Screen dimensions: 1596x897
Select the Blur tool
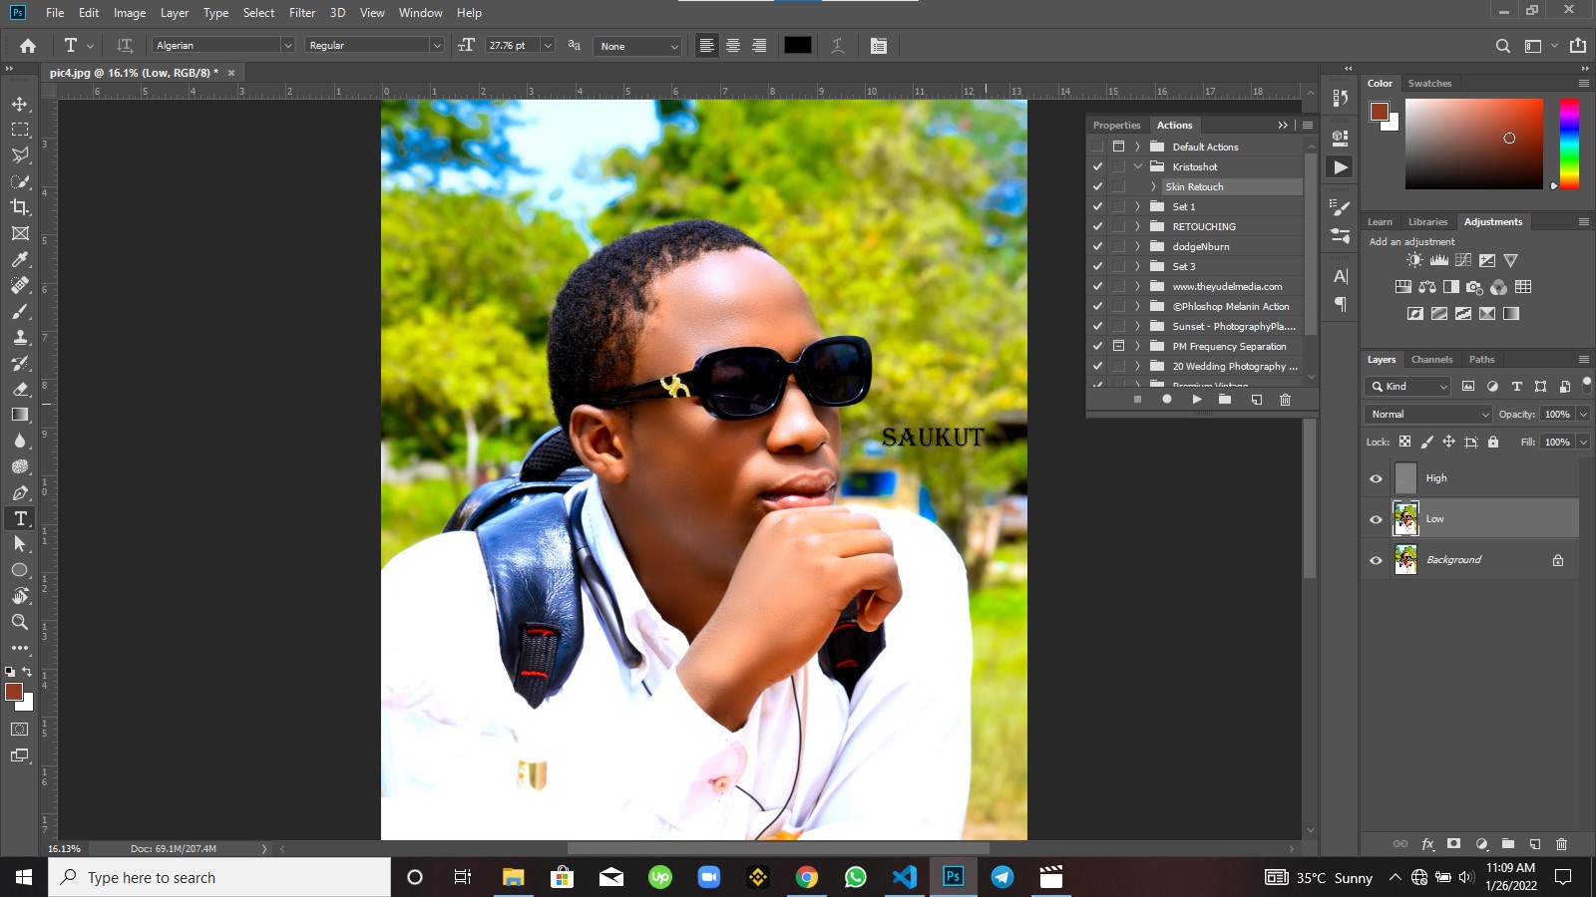(20, 441)
